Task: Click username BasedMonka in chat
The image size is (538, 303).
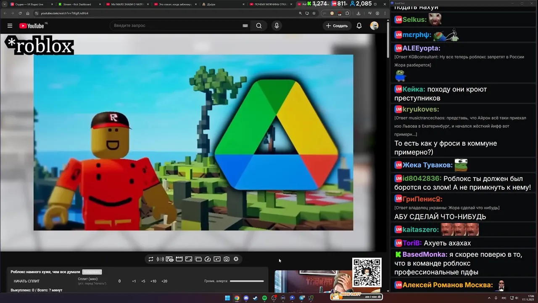Action: (x=425, y=255)
